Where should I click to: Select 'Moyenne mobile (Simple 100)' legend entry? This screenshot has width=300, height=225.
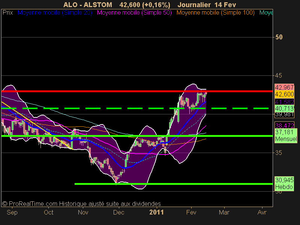[x=216, y=13]
